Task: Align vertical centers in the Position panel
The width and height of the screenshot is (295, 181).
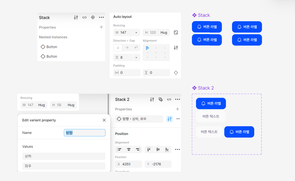Action: [x=158, y=150]
